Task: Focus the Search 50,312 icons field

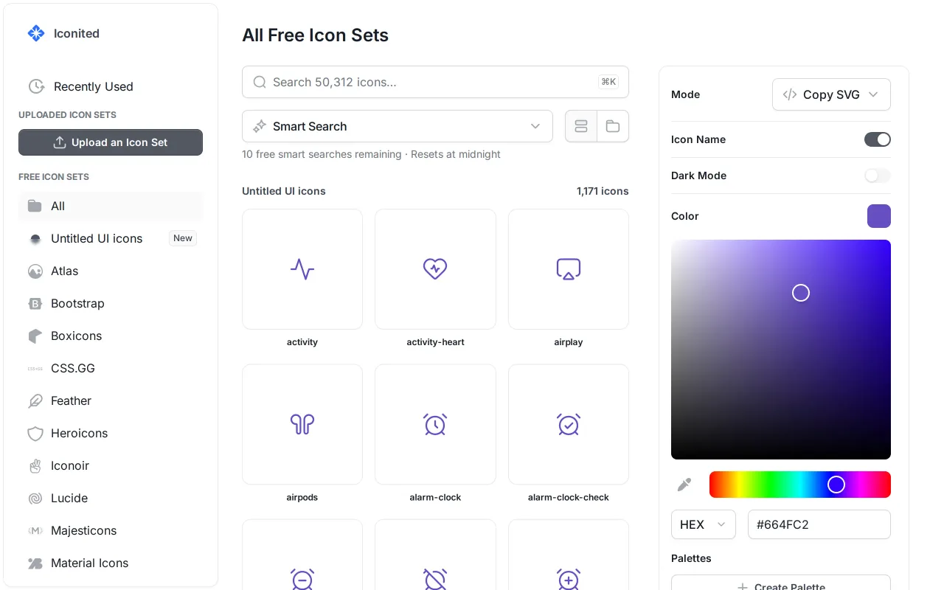Action: coord(435,82)
